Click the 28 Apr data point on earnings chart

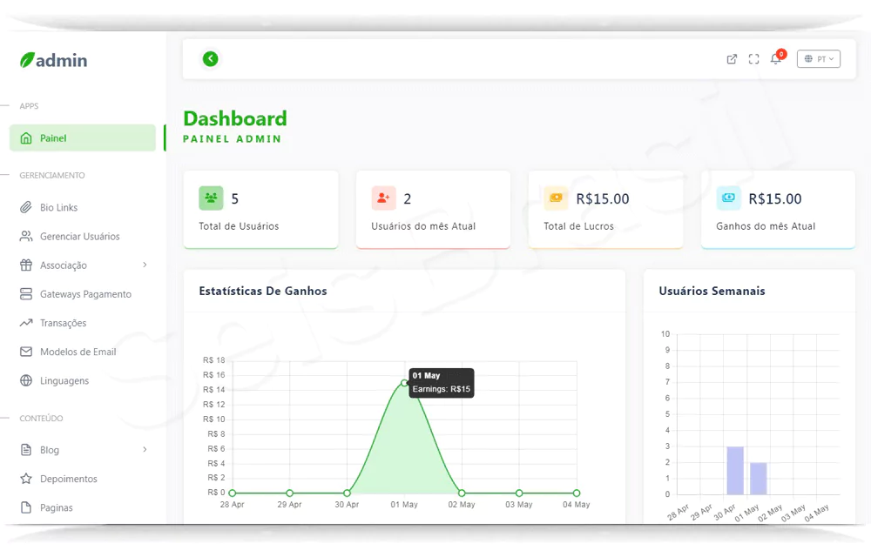tap(233, 493)
